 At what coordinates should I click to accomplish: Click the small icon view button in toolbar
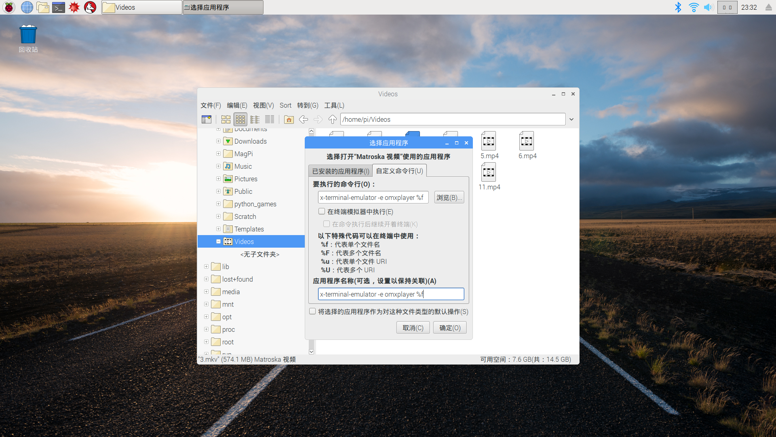[240, 119]
